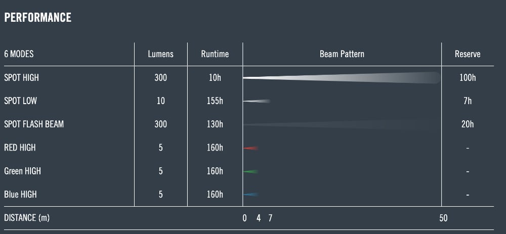Click the Beam Pattern column header
This screenshot has width=506, height=234.
342,54
